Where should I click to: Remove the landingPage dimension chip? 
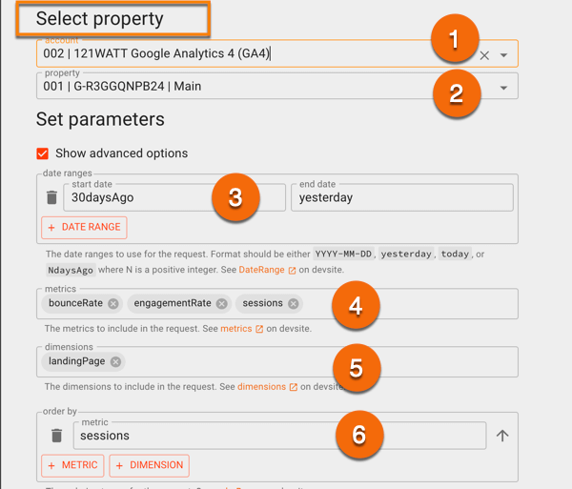pos(115,362)
